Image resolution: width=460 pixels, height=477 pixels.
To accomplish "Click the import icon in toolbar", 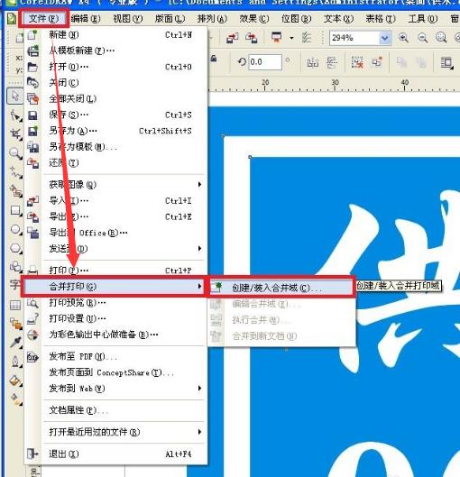I will pos(233,38).
